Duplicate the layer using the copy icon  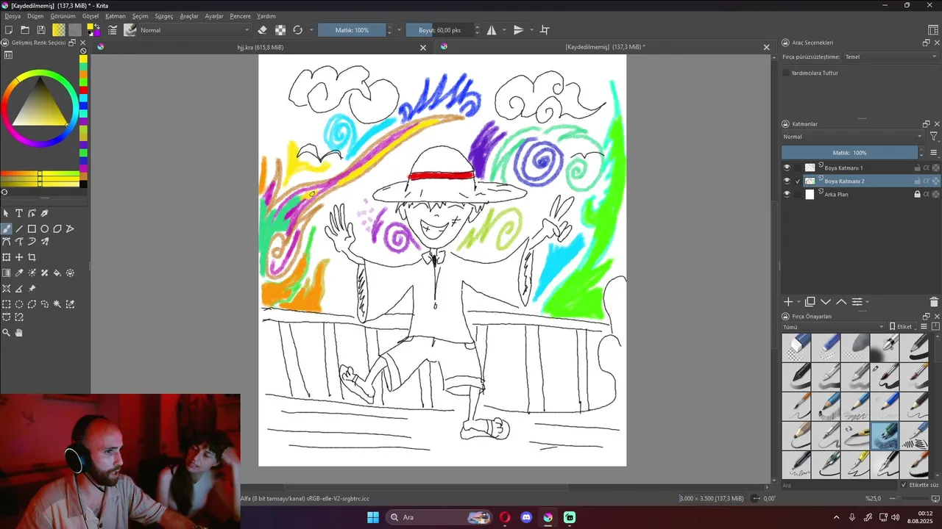[x=810, y=302]
